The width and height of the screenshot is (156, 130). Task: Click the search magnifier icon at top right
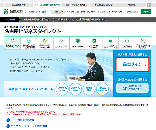(x=148, y=5)
